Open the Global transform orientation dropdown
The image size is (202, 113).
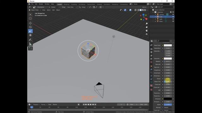[x=83, y=7]
